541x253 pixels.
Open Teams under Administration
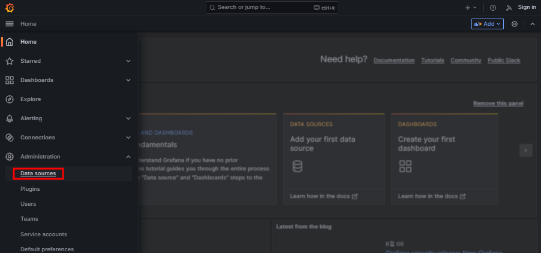click(29, 219)
